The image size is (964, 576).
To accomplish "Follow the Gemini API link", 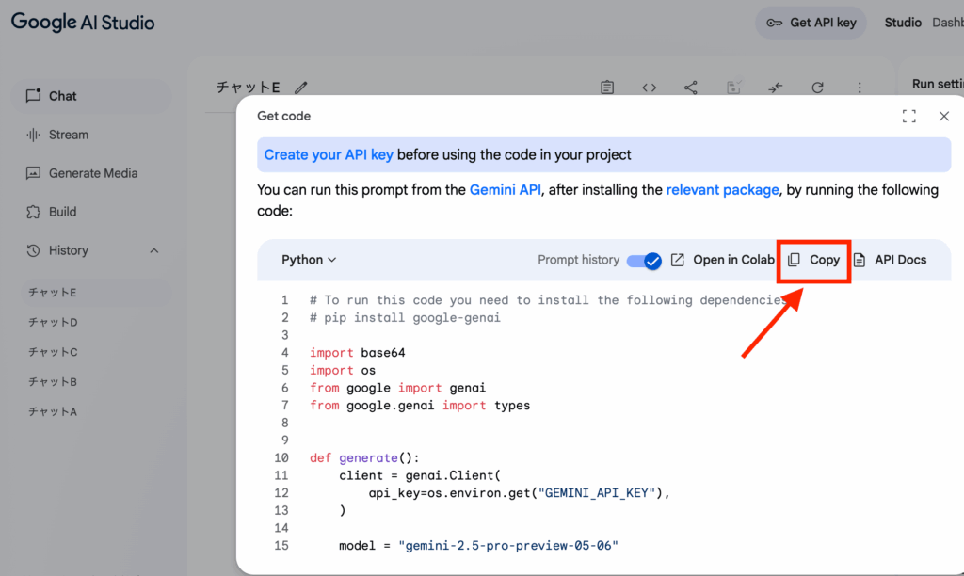I will click(506, 190).
